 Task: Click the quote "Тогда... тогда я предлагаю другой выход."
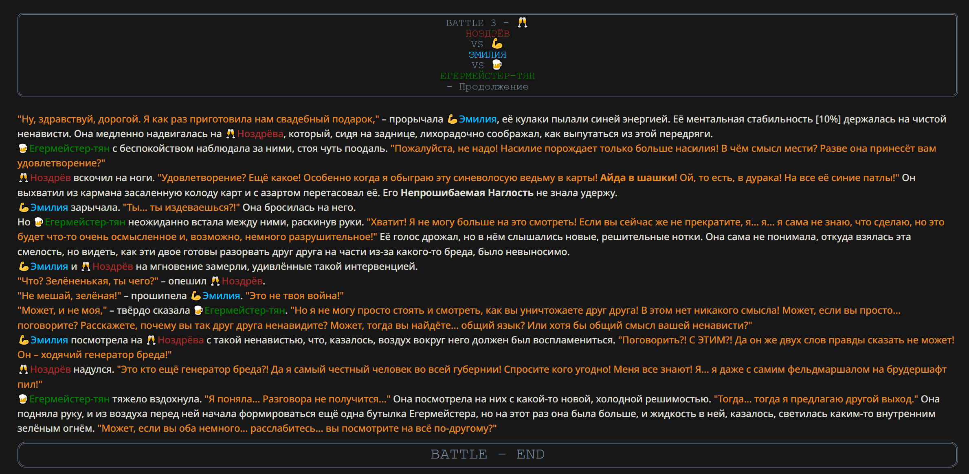[816, 399]
